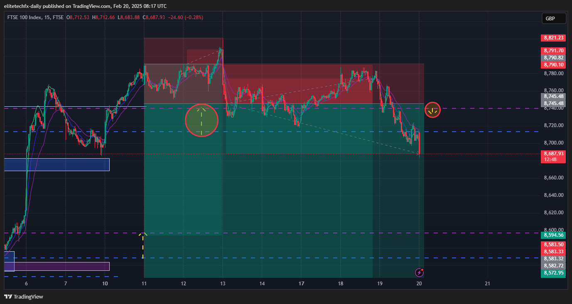Select the 8,790.10 price label
The width and height of the screenshot is (572, 304).
tap(553, 65)
